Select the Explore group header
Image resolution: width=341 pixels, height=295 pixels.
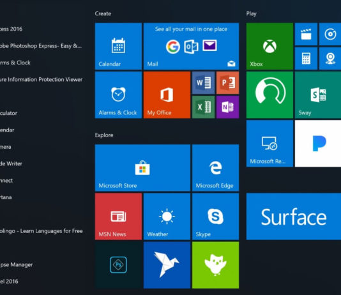104,135
